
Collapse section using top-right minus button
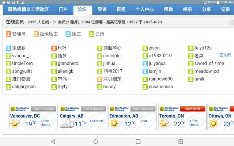pyautogui.click(x=231, y=22)
